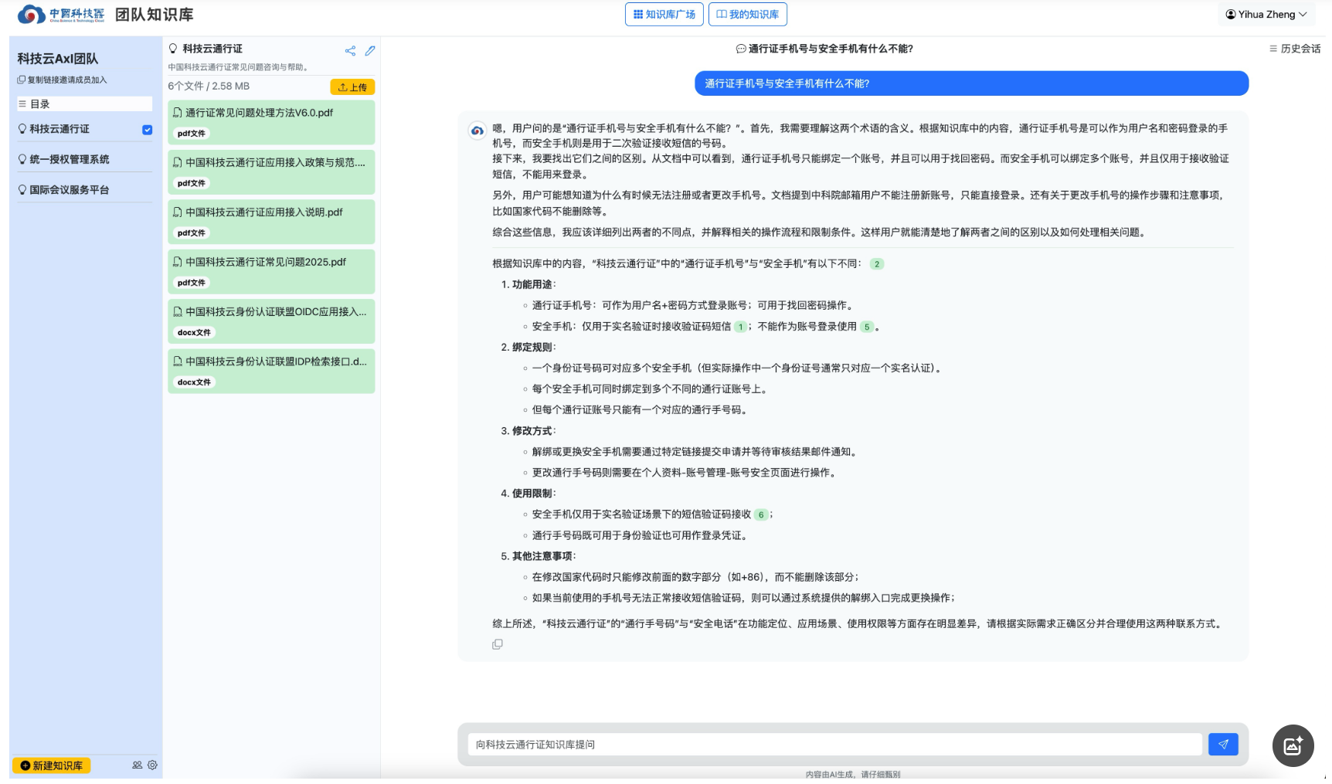Click the assistant avatar icon beside the reply
1332x784 pixels.
click(x=477, y=131)
